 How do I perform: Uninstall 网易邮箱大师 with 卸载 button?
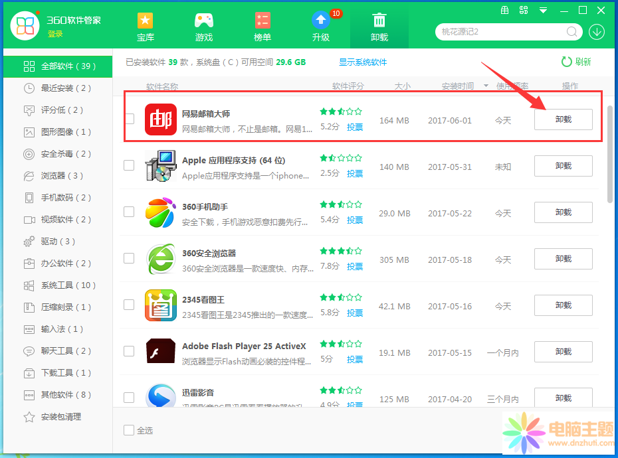click(563, 119)
